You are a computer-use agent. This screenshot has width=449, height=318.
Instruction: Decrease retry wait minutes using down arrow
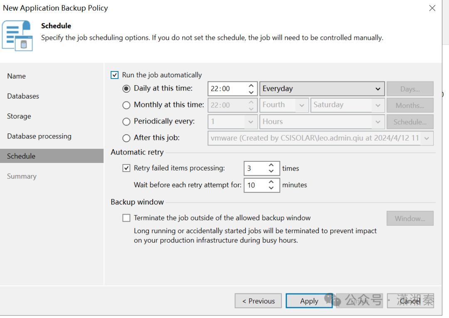[271, 188]
